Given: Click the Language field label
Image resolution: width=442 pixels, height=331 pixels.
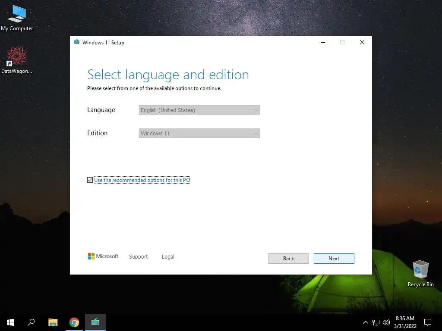Looking at the screenshot, I should (x=101, y=110).
